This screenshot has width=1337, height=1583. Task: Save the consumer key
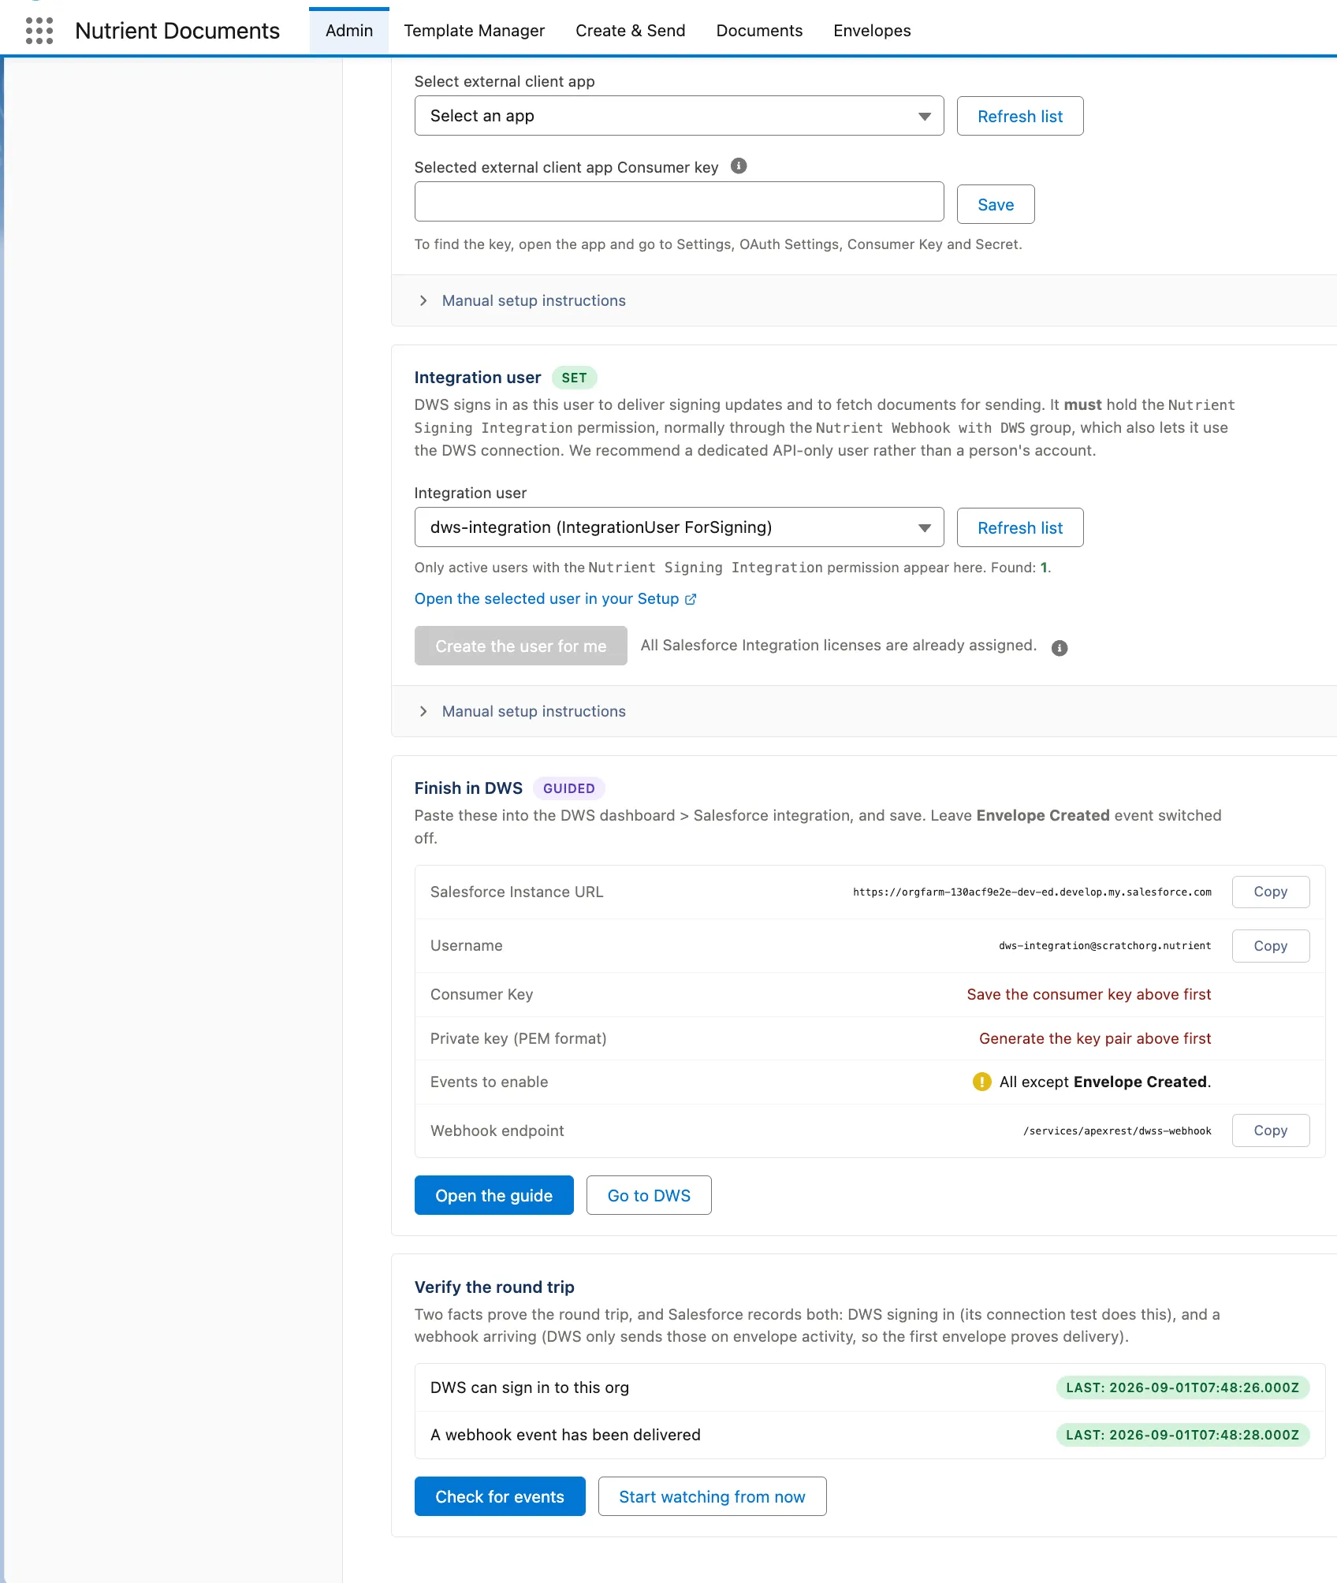click(996, 204)
